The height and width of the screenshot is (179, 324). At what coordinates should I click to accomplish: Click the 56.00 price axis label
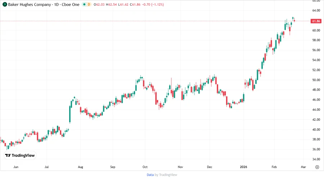tap(316, 50)
